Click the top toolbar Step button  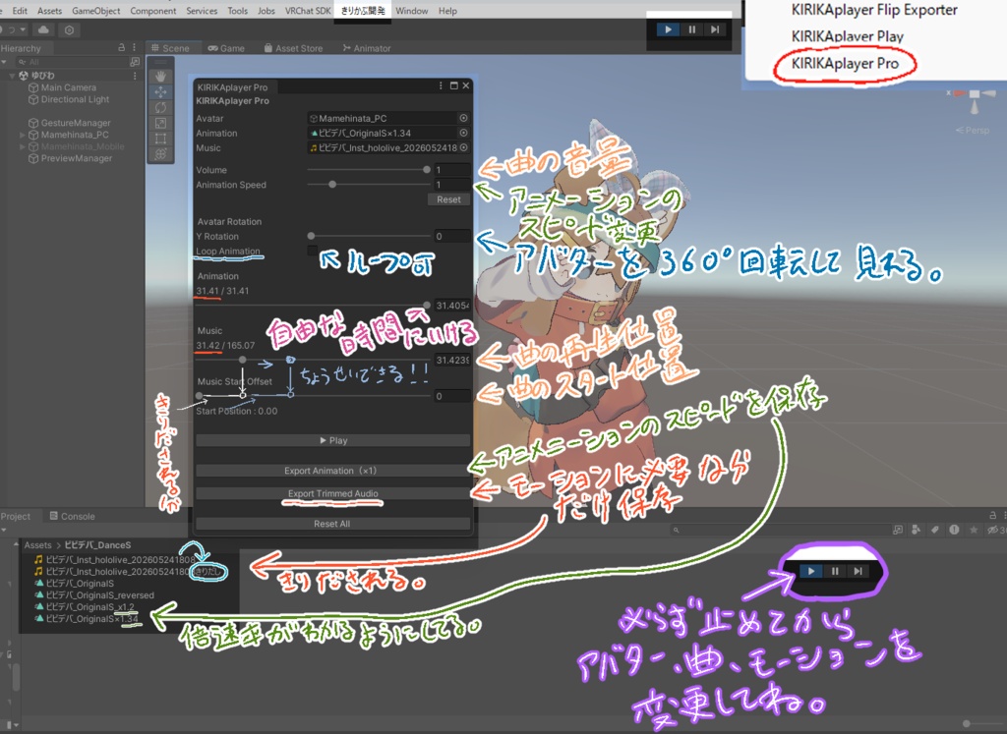tap(715, 29)
